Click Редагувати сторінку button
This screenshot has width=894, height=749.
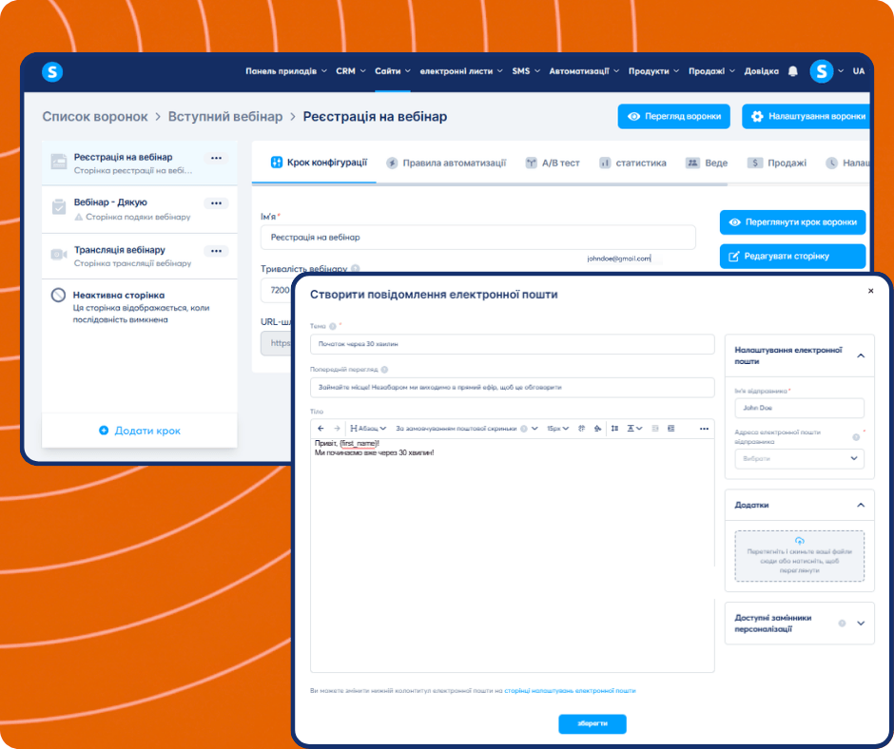[x=792, y=257]
